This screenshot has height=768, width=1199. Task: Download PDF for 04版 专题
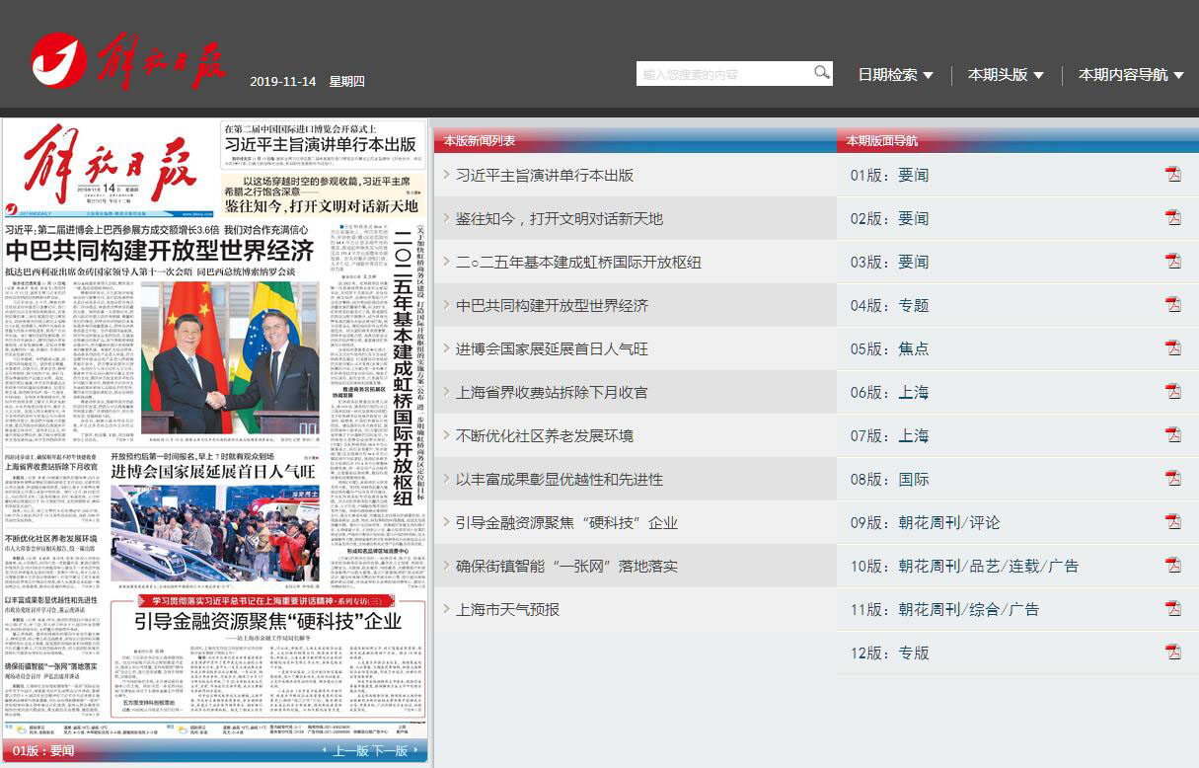(1173, 305)
